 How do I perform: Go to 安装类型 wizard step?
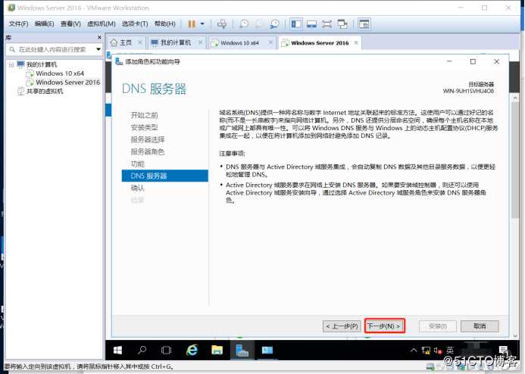[x=144, y=127]
